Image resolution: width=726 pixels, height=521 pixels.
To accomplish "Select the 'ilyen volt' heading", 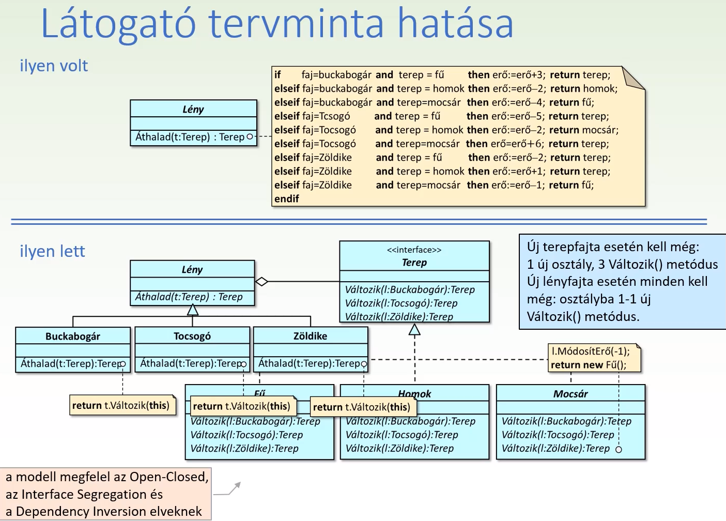I will tap(54, 66).
